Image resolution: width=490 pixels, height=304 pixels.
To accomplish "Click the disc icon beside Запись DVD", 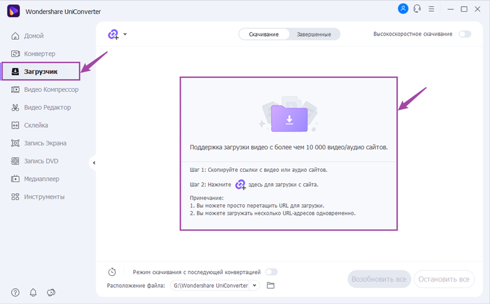I will tap(15, 161).
